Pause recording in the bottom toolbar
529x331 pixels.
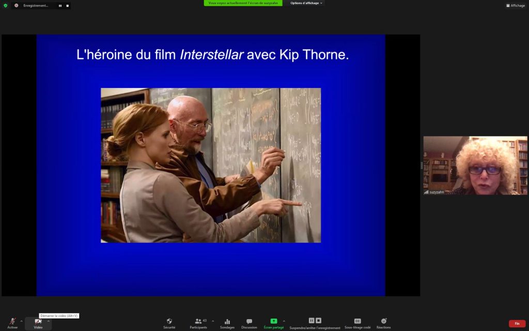[x=312, y=321]
